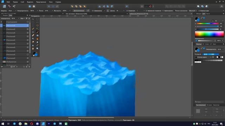Click the alignment icon in top toolbar
Screen dimensions: 225x126
point(127,6)
